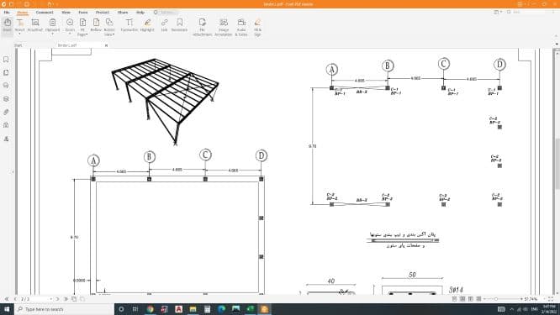Switch to the Home tab
The height and width of the screenshot is (315, 560).
pyautogui.click(x=23, y=12)
